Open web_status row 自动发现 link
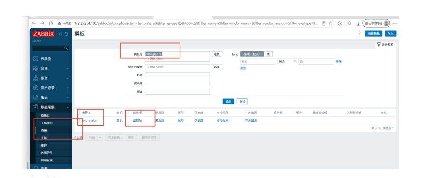 (223, 120)
